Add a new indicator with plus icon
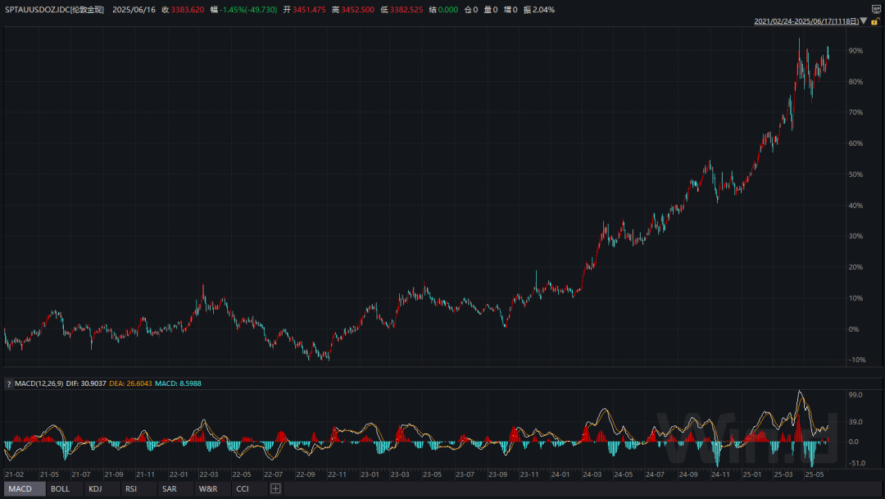The width and height of the screenshot is (885, 499). [x=275, y=489]
